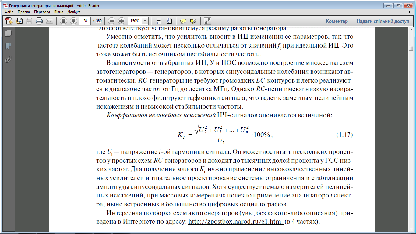Open the zoom level dropdown arrow

(145, 21)
